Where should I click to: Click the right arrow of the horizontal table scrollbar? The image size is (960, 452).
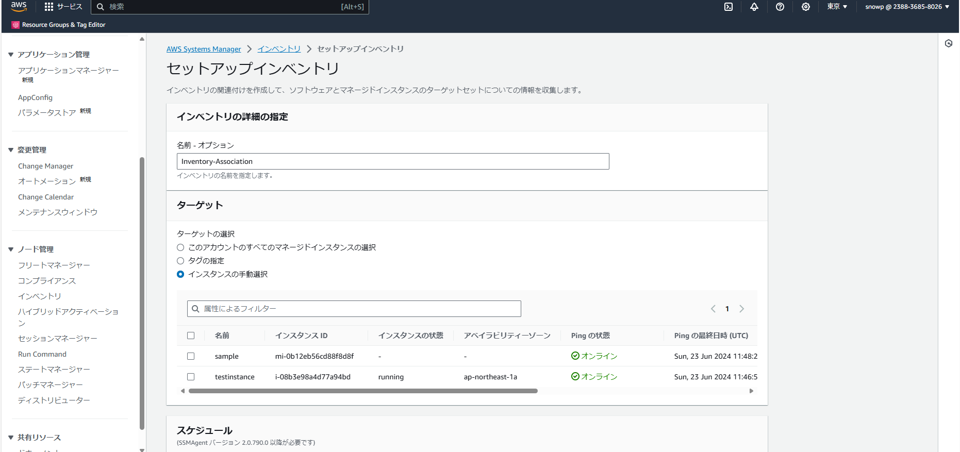pos(751,391)
